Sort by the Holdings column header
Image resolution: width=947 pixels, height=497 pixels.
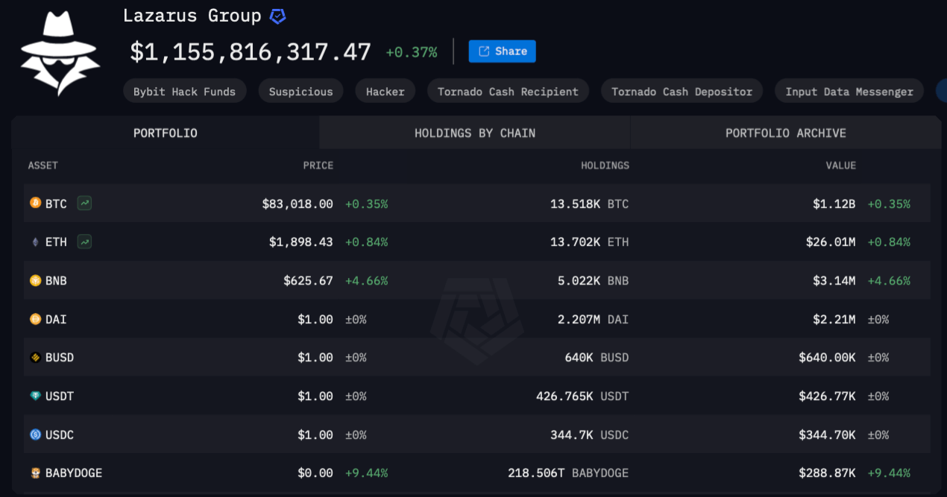point(605,165)
